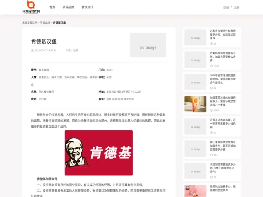Click the view-count icon next to 34
The height and width of the screenshot is (197, 263).
[211, 88]
